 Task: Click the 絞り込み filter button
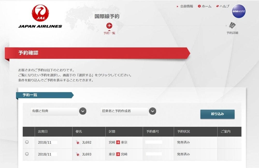[217, 114]
